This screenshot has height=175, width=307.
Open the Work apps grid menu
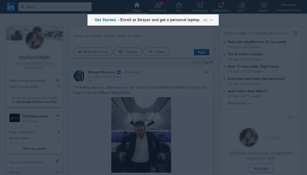tap(264, 7)
